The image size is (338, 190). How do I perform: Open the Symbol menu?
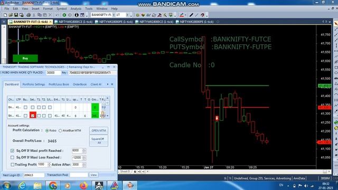(x=61, y=8)
